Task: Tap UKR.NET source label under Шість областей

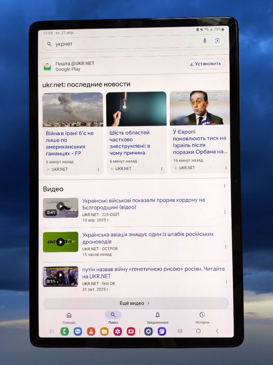Action: pyautogui.click(x=123, y=168)
